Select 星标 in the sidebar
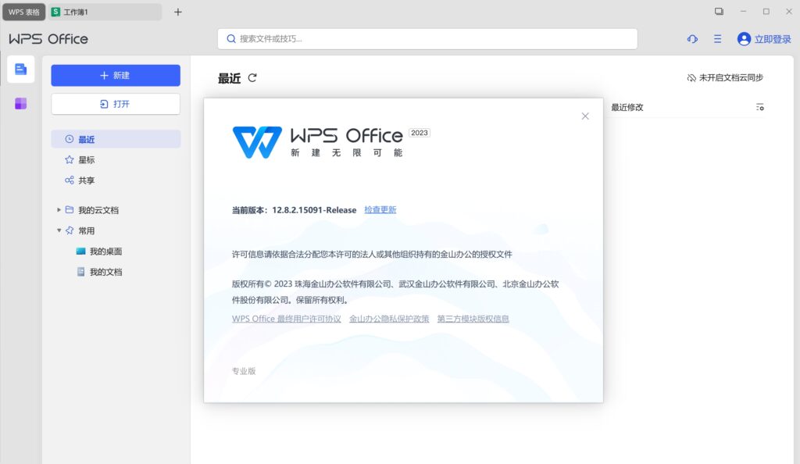The height and width of the screenshot is (464, 800). tap(116, 159)
